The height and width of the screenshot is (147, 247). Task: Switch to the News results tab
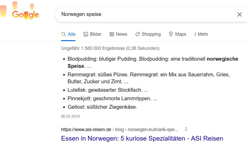(118, 34)
